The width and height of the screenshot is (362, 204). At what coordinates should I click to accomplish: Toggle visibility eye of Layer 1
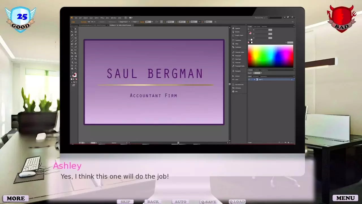pyautogui.click(x=249, y=79)
